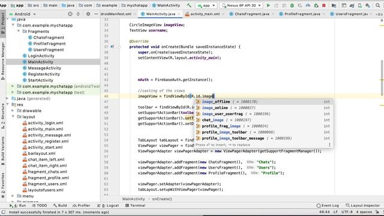384x216 pixels.
Task: Click the Debug app bug icon
Action: click(x=292, y=5)
